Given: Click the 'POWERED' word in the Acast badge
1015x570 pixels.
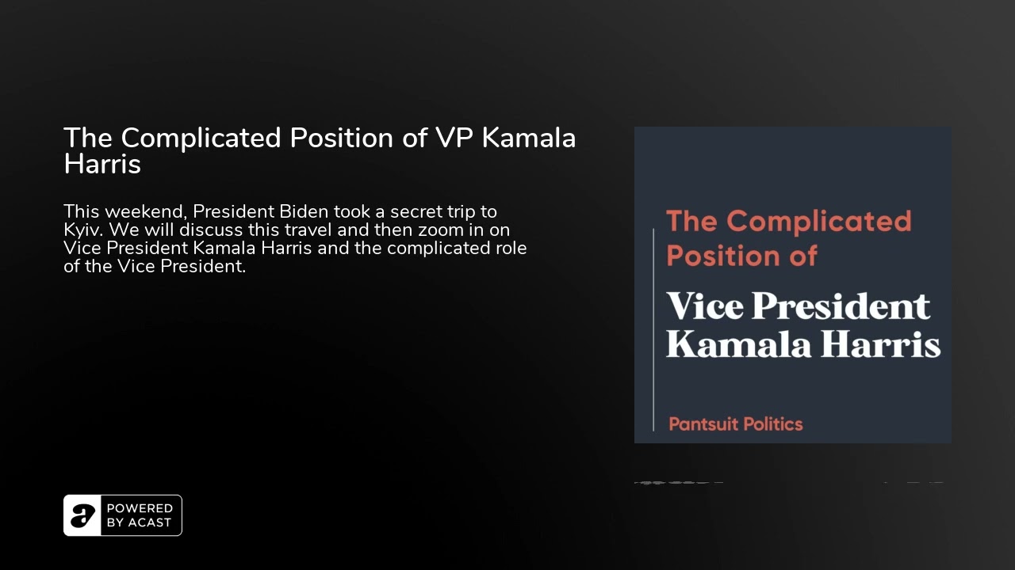Looking at the screenshot, I should click(x=140, y=508).
